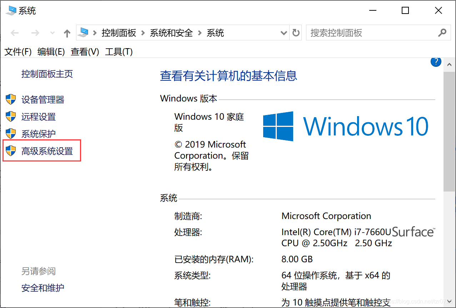Open 系统保护 link
Screen dimensions: 456x308
click(x=39, y=134)
